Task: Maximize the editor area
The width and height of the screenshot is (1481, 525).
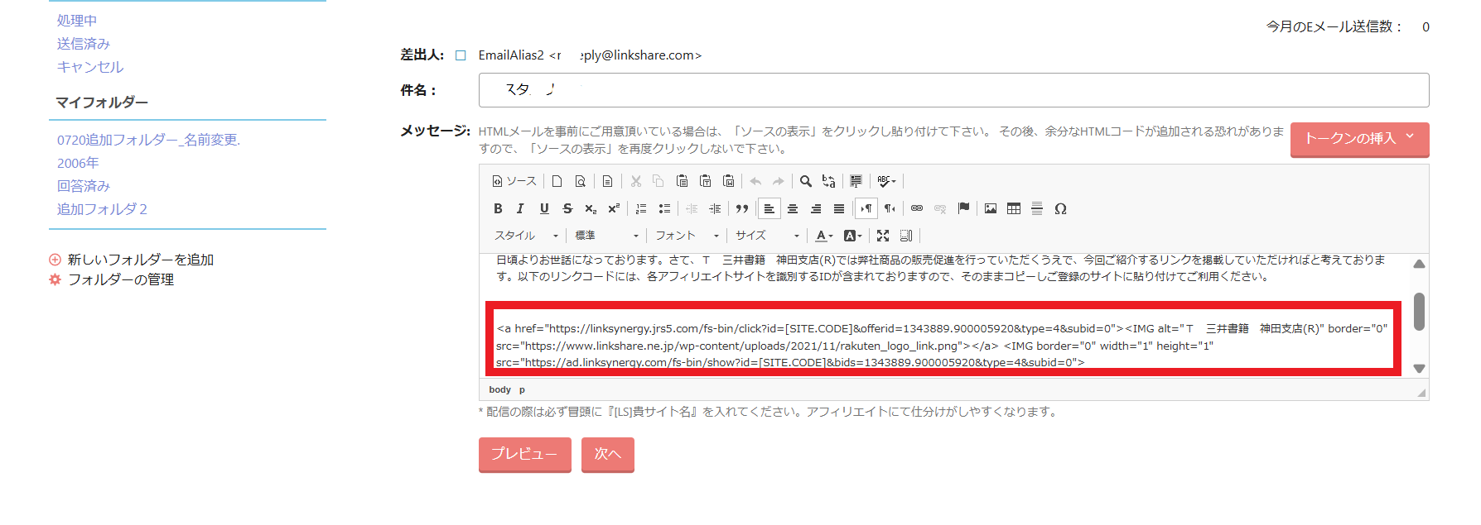Action: (x=883, y=236)
